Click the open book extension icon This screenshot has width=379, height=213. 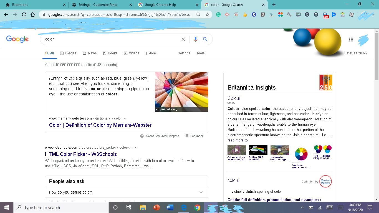(352, 14)
